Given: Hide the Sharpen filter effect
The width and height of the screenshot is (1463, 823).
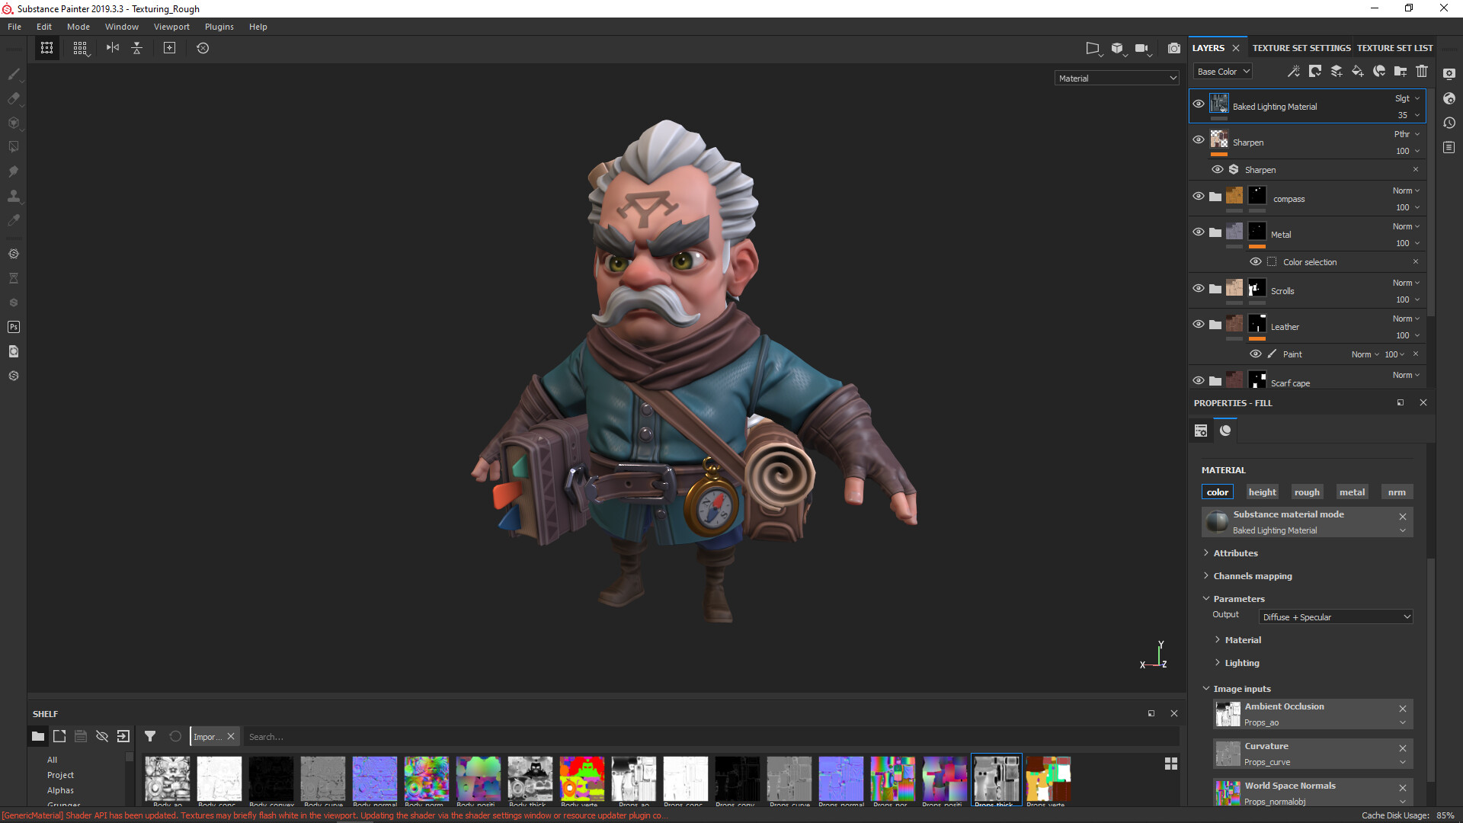Looking at the screenshot, I should [1217, 169].
